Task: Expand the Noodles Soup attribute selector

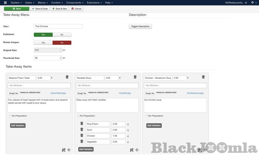Action: (x=107, y=85)
